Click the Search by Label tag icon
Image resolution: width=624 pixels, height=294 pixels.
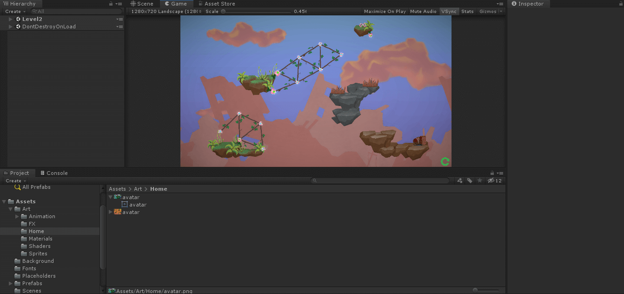pos(470,180)
